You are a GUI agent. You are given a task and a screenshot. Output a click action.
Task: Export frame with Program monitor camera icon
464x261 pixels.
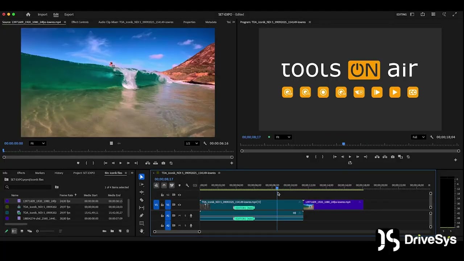(x=393, y=157)
